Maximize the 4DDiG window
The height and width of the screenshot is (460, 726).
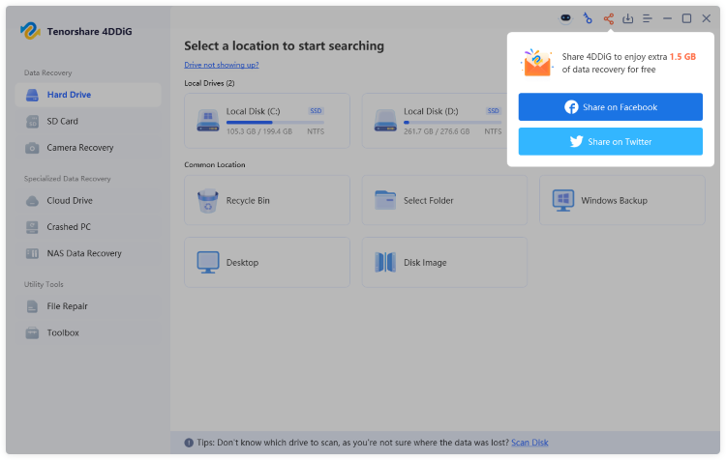coord(686,18)
